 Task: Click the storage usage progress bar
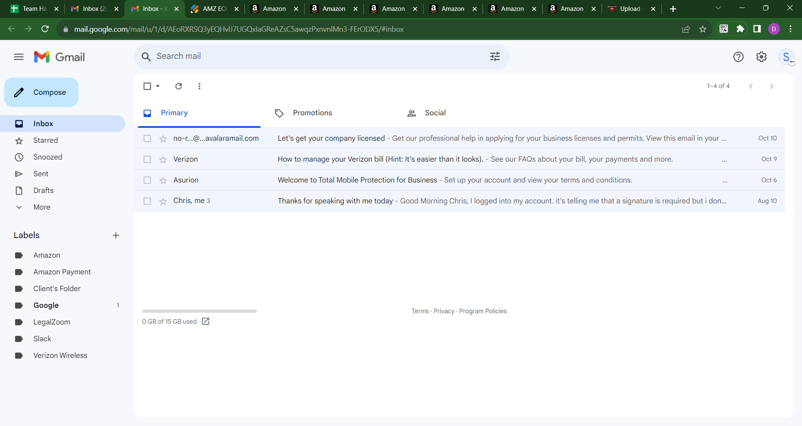pos(199,311)
